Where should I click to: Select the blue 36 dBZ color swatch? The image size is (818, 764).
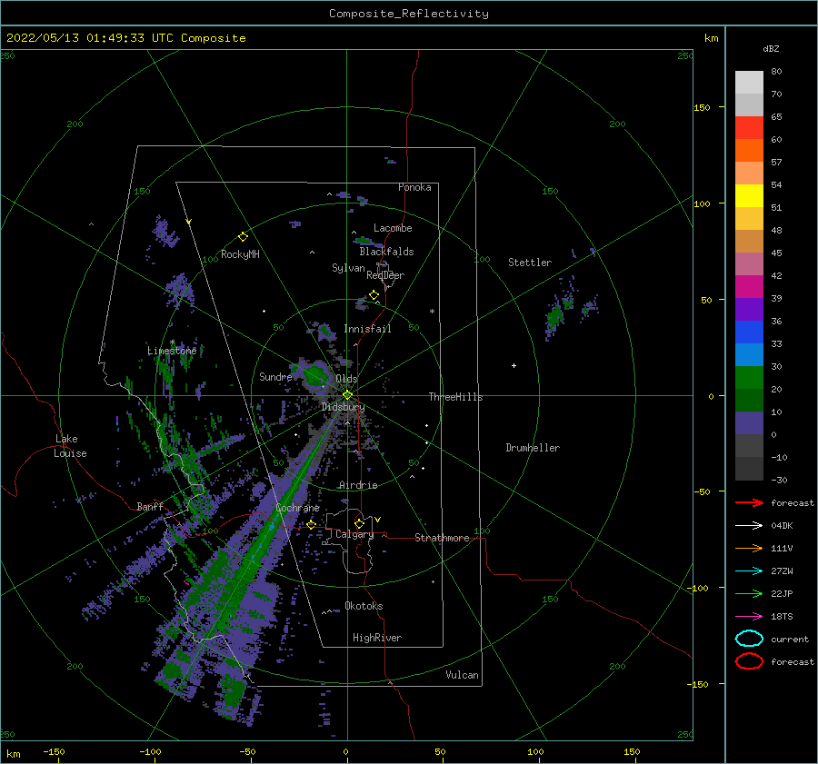pos(749,332)
